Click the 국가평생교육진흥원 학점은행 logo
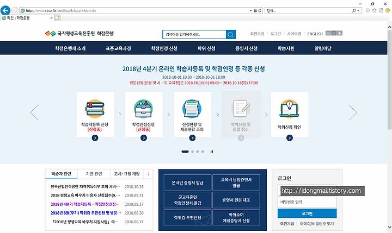 [79, 34]
